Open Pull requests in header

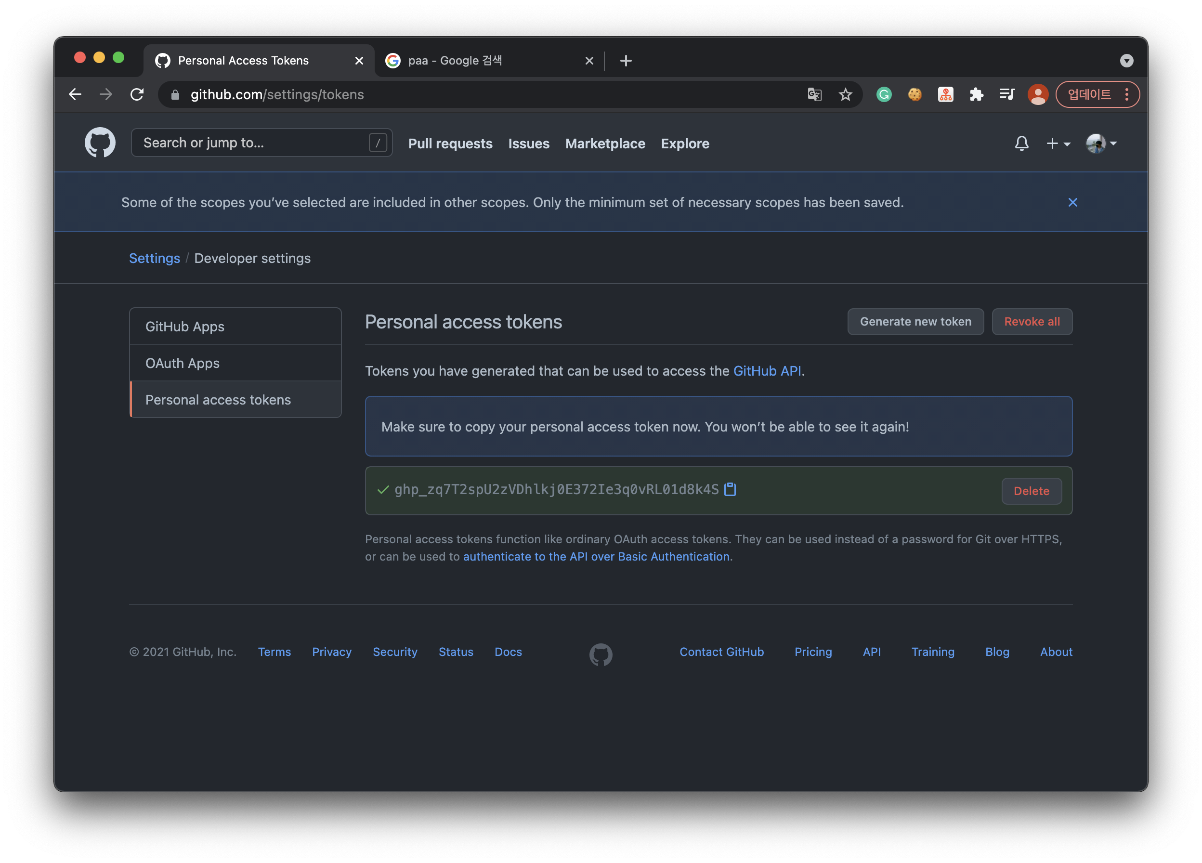click(x=450, y=144)
